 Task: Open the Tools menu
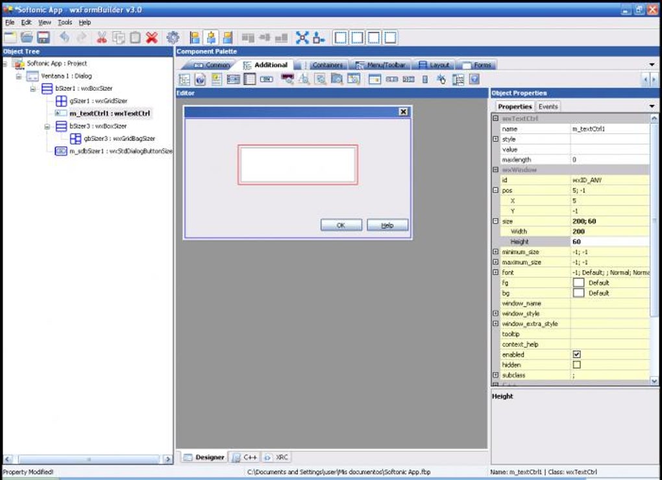pyautogui.click(x=65, y=22)
